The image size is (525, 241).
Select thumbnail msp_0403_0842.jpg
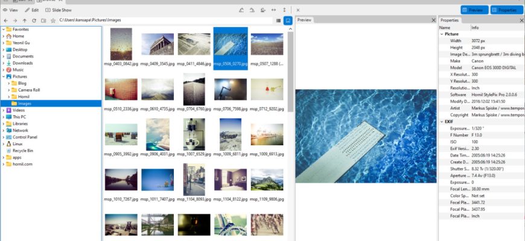[121, 44]
